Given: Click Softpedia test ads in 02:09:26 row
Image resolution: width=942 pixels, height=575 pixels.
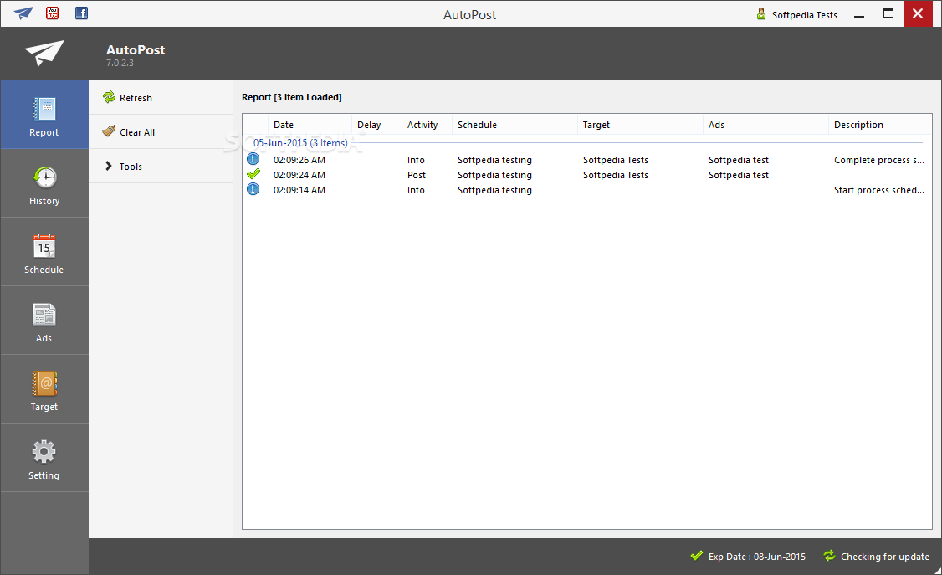Looking at the screenshot, I should point(739,160).
